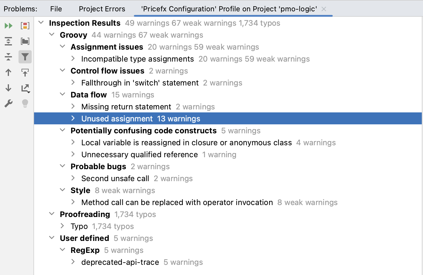423x275 pixels.
Task: Close the 'Pricefx Configuration' Profile tab
Action: click(x=324, y=9)
